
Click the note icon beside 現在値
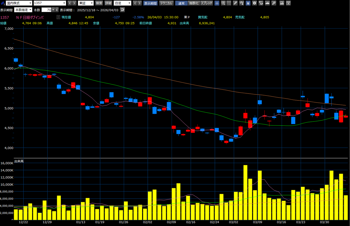coord(58,17)
